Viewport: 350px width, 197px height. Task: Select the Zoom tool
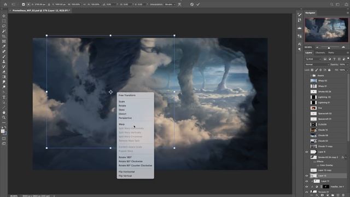(4, 118)
